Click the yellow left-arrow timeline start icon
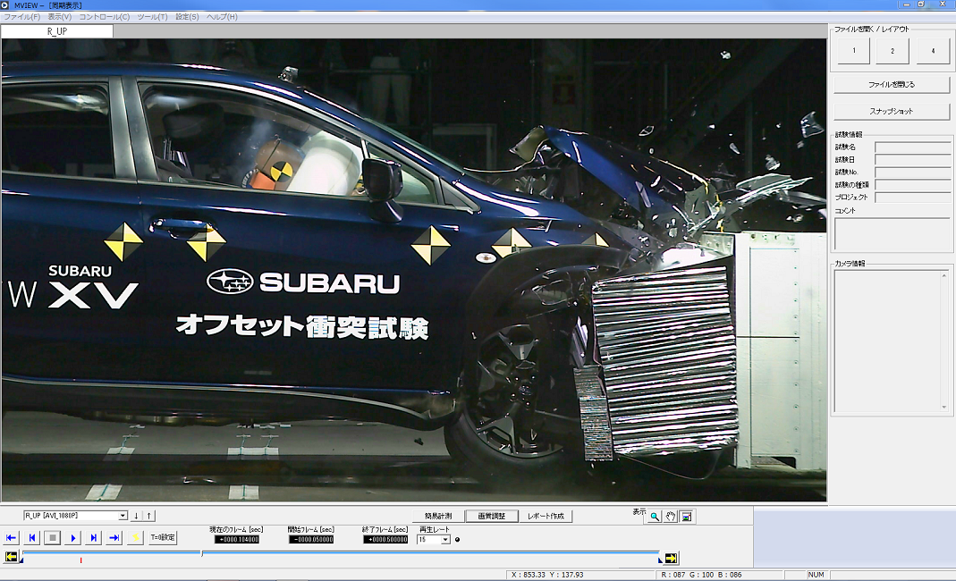Image resolution: width=956 pixels, height=581 pixels. coord(11,557)
